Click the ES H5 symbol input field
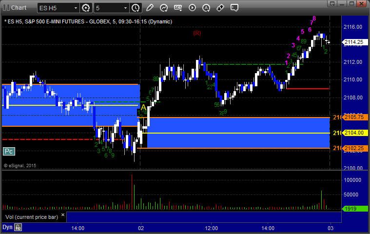370x234 pixels. (x=55, y=8)
